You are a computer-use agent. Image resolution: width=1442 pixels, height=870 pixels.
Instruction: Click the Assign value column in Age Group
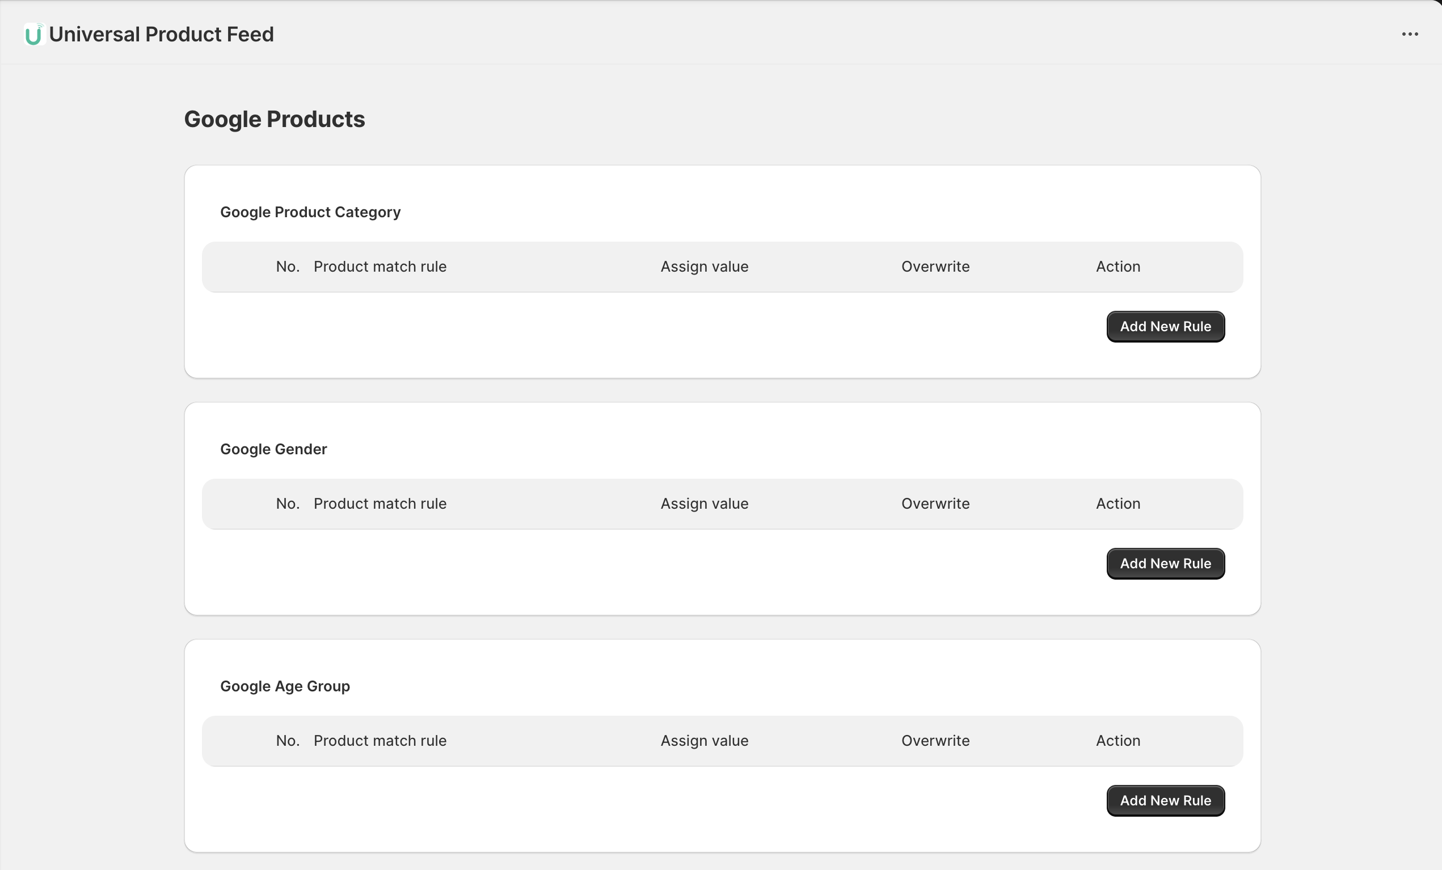[x=704, y=741]
